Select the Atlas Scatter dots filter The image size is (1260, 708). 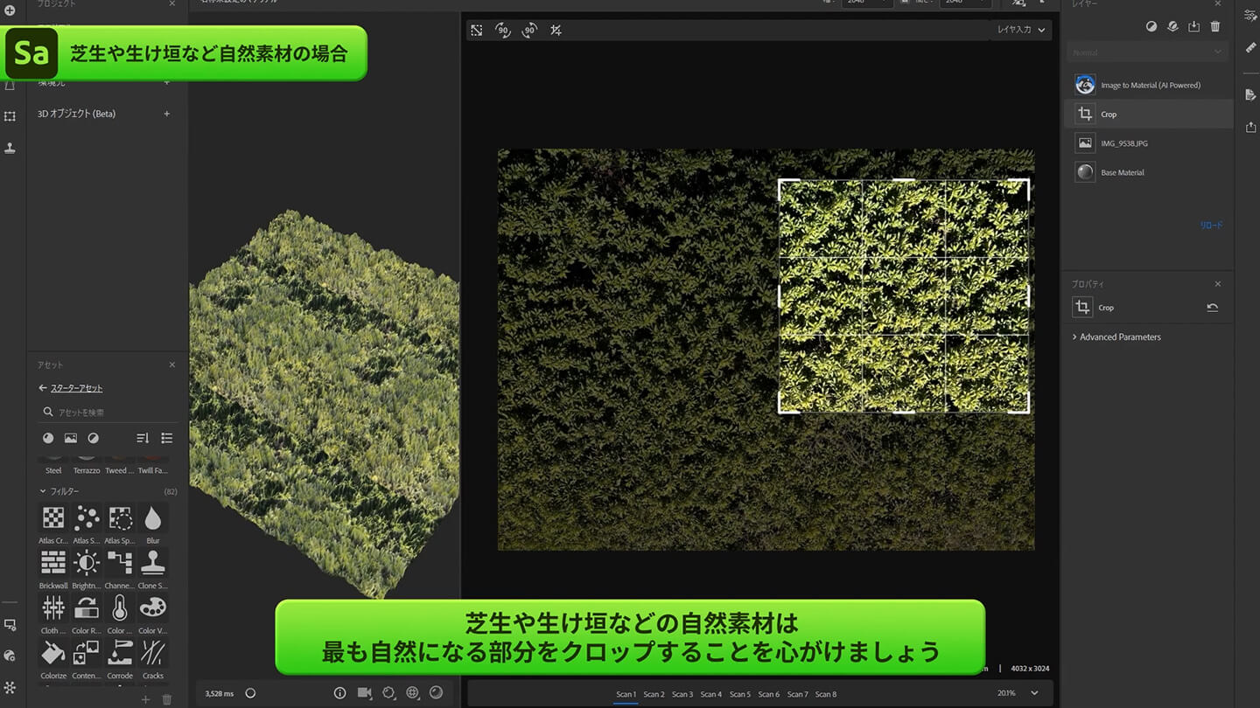[87, 518]
